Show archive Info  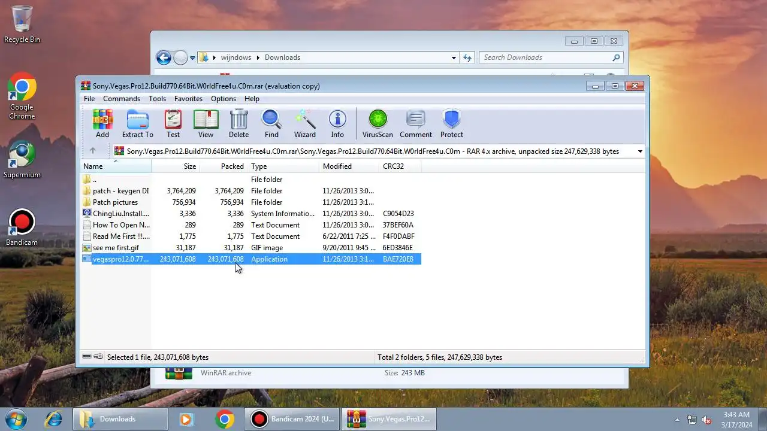pos(337,124)
